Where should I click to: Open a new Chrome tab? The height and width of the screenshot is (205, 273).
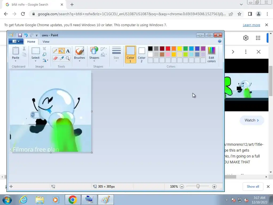[x=72, y=5]
